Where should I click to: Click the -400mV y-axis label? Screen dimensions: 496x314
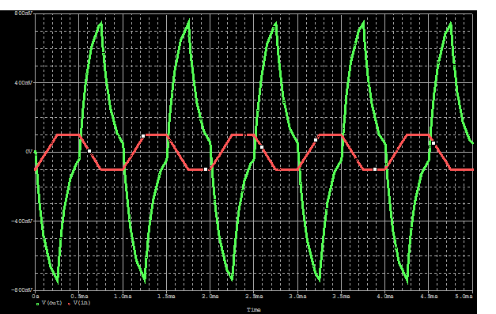(22, 221)
